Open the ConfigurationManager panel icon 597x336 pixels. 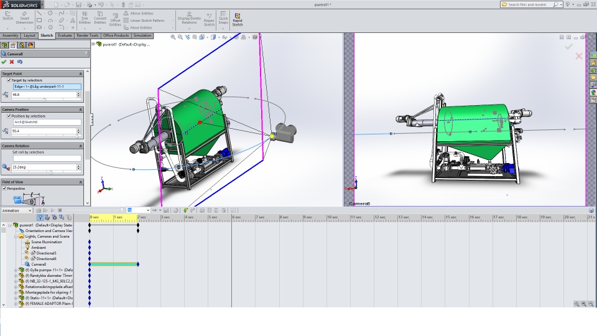click(x=22, y=45)
